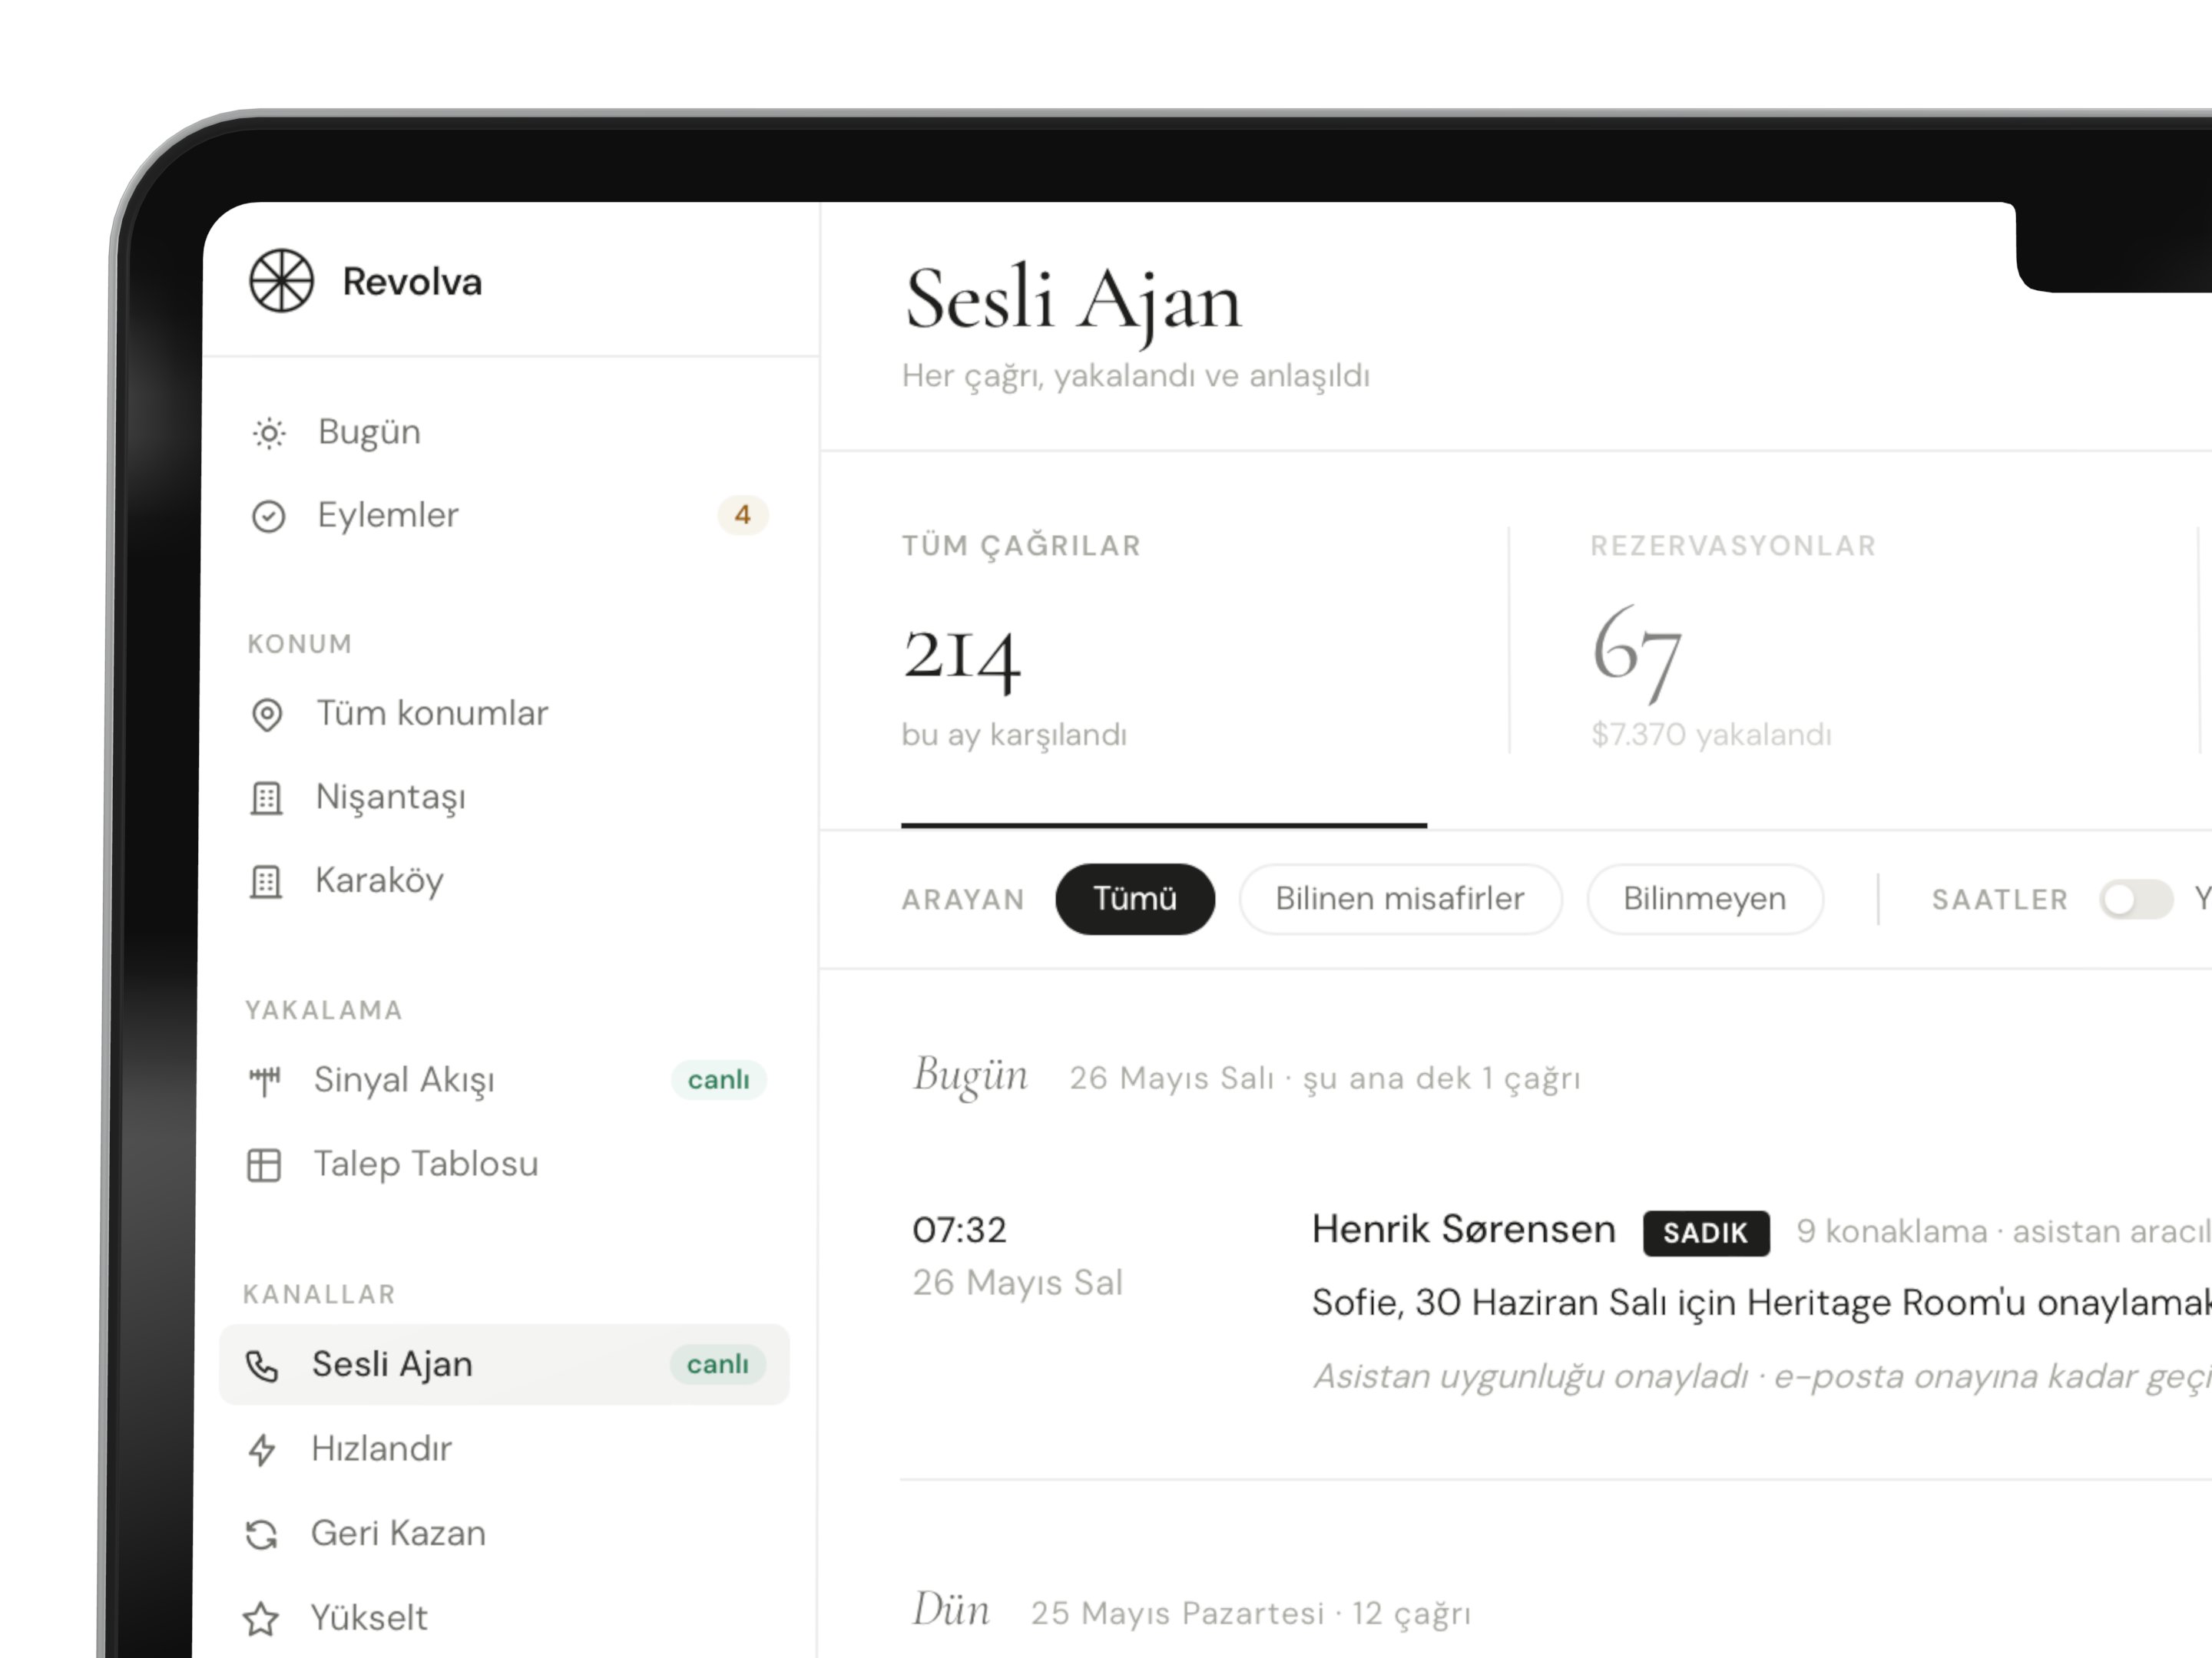2212x1658 pixels.
Task: Click the Dün date group heading
Action: [x=951, y=1610]
